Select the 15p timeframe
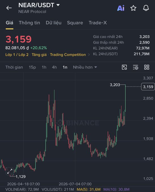 pyautogui.click(x=32, y=67)
